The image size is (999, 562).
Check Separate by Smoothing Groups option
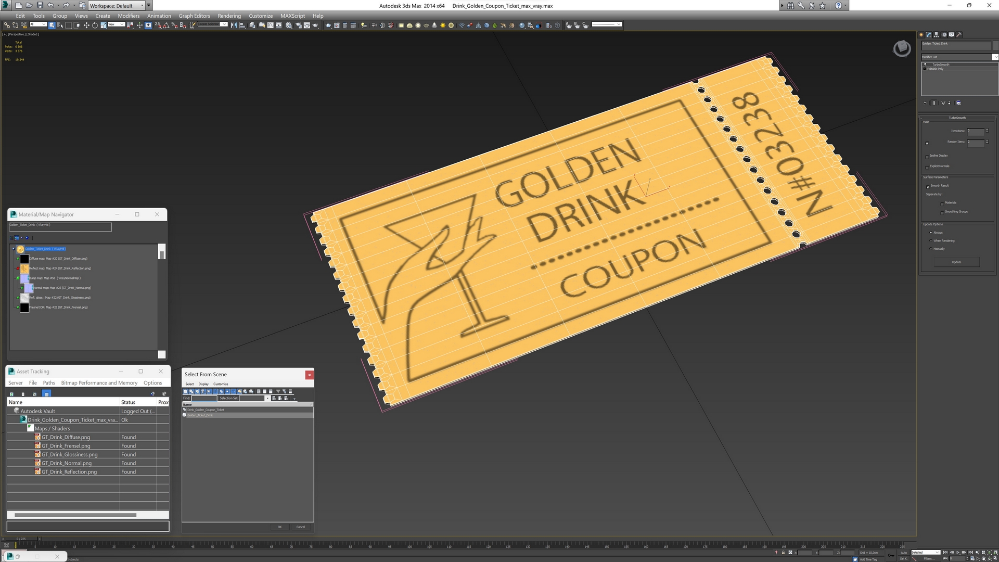tap(942, 212)
